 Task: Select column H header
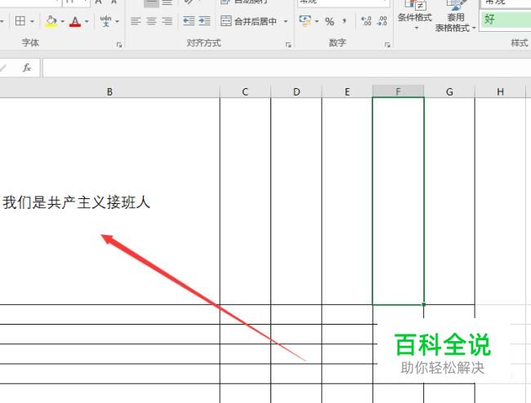(500, 91)
